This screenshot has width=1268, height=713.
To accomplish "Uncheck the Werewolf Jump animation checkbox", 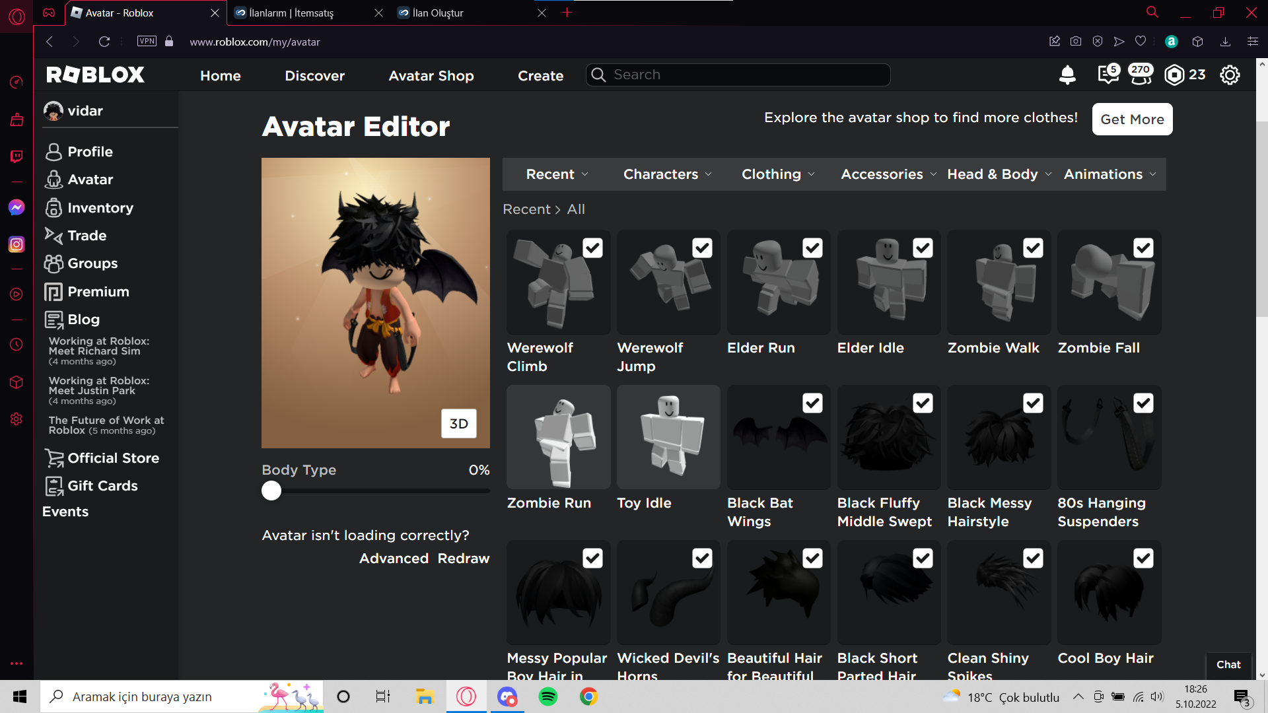I will pos(702,248).
